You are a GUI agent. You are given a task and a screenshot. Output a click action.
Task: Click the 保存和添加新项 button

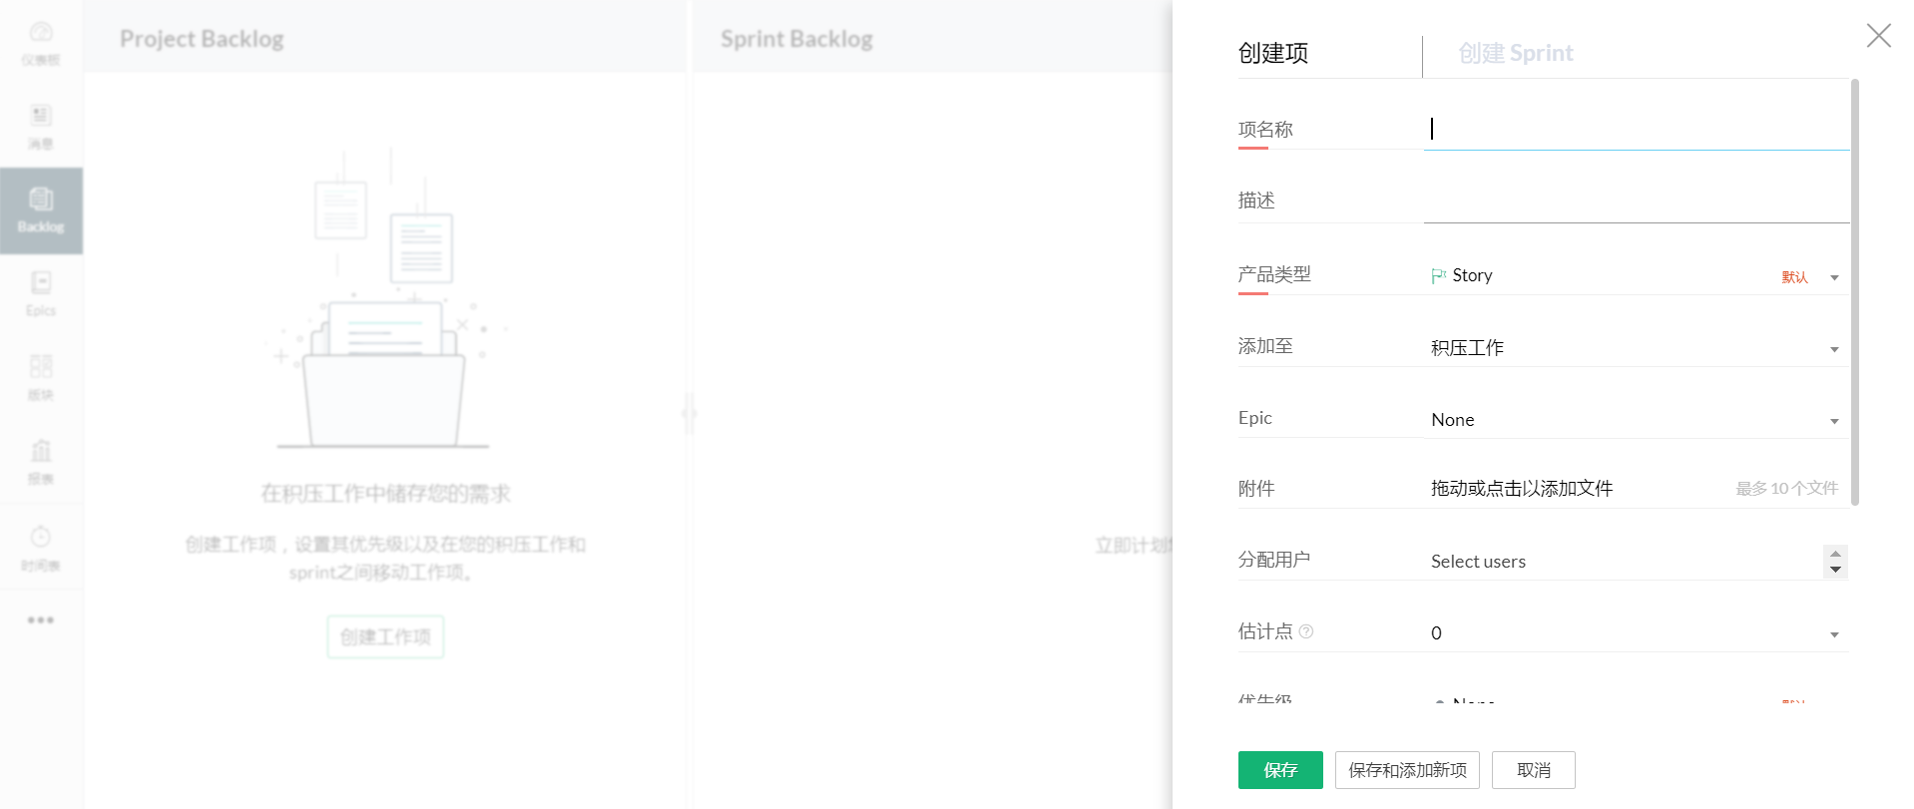tap(1406, 770)
